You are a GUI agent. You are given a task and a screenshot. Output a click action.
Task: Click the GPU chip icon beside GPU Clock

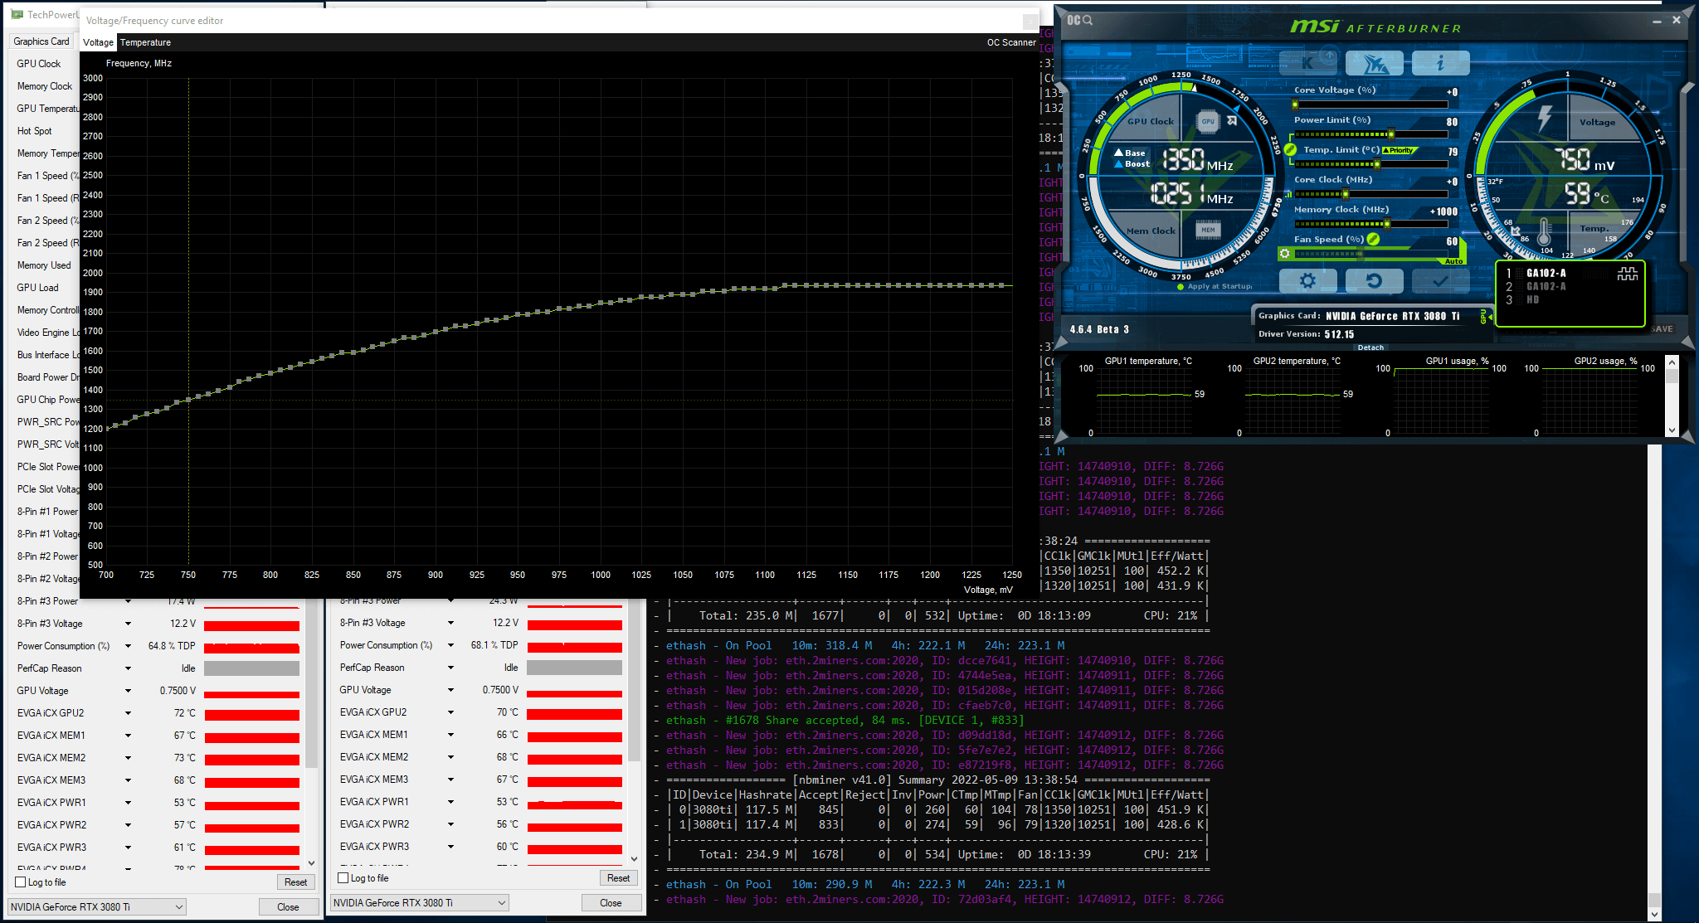tap(1207, 121)
